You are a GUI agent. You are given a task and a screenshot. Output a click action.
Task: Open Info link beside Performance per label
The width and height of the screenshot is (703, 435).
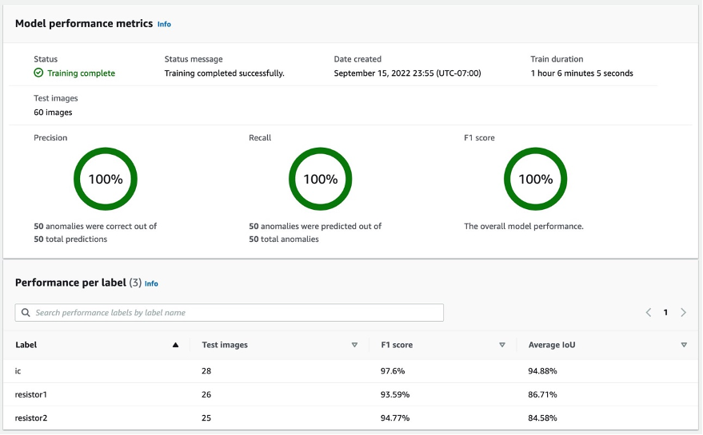click(151, 283)
